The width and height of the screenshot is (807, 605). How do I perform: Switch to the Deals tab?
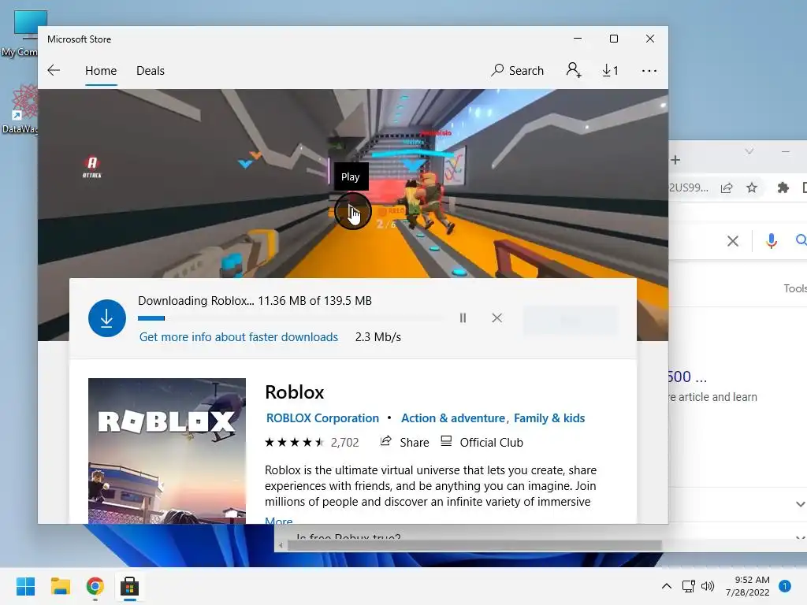coord(151,70)
